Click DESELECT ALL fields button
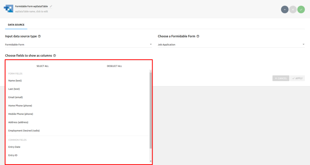Screen dimensions: 310x165 pyautogui.click(x=114, y=66)
